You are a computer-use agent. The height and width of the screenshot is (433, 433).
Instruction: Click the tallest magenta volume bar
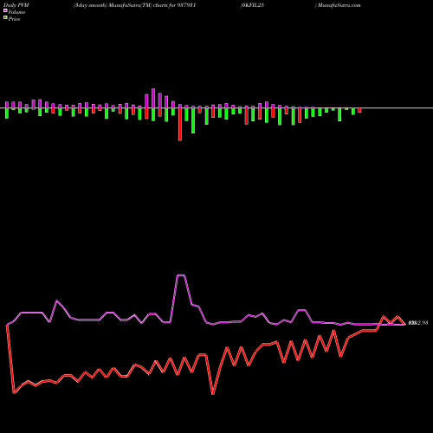153,98
